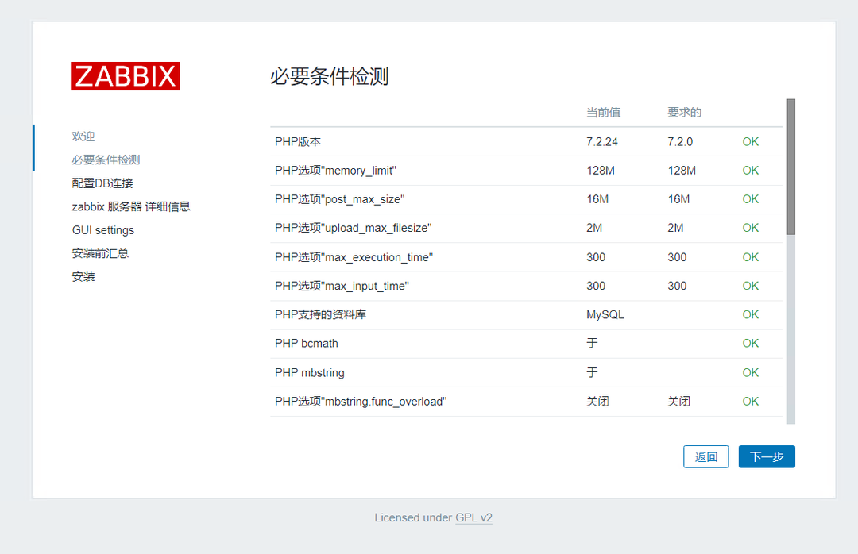Select the max_input_time option label
Image resolution: width=858 pixels, height=554 pixels.
click(x=342, y=286)
